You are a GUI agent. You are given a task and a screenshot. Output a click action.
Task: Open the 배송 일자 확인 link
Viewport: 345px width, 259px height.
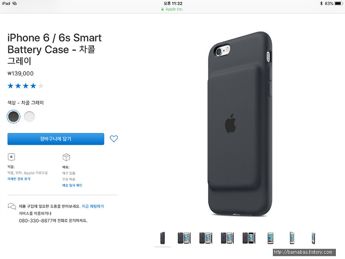point(72,185)
